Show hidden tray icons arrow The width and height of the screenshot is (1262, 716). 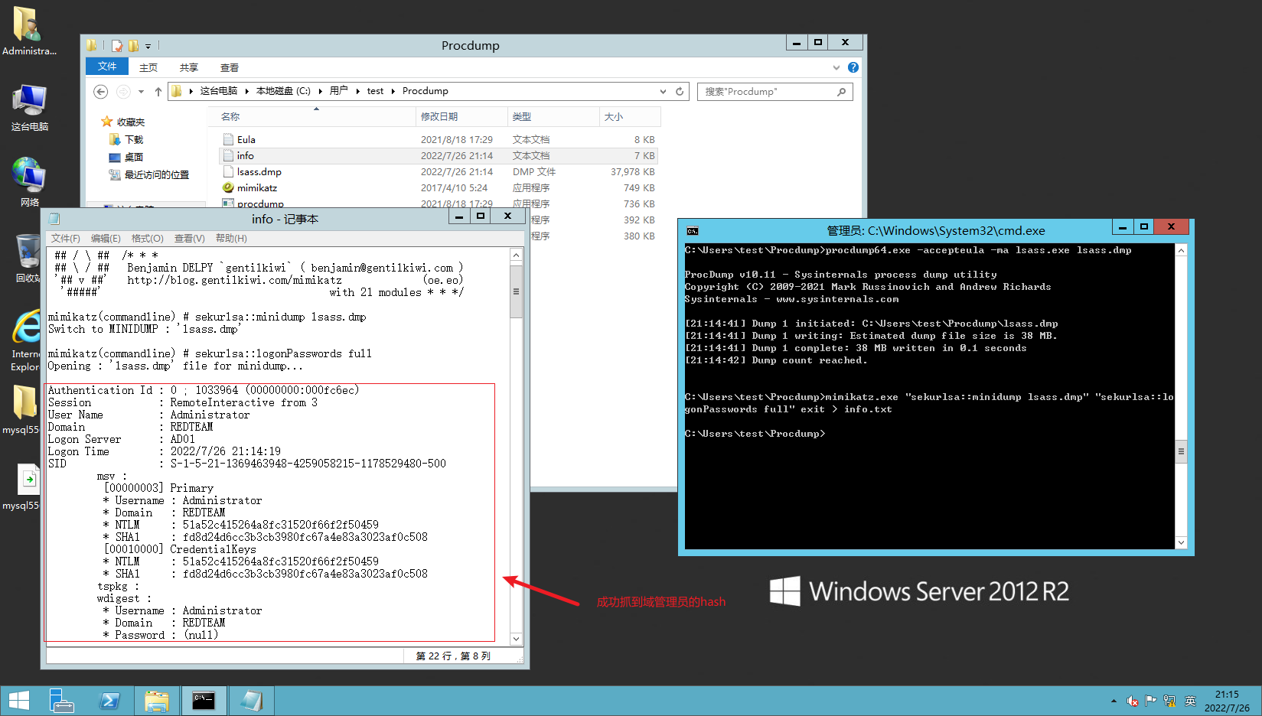pyautogui.click(x=1114, y=701)
